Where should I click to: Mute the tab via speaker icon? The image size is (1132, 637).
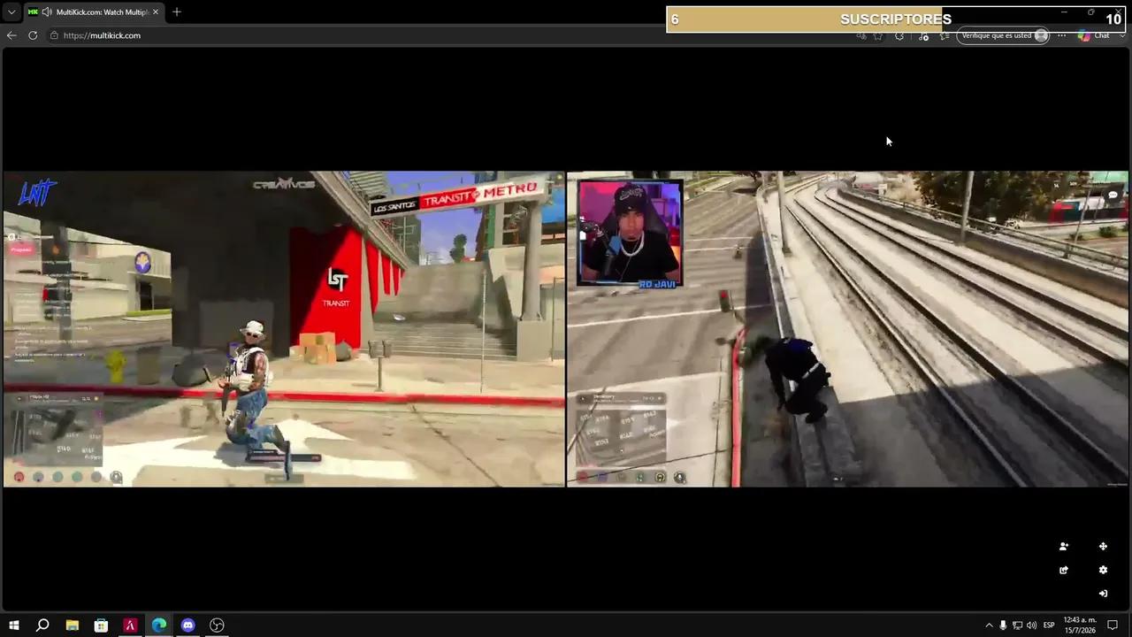click(46, 12)
